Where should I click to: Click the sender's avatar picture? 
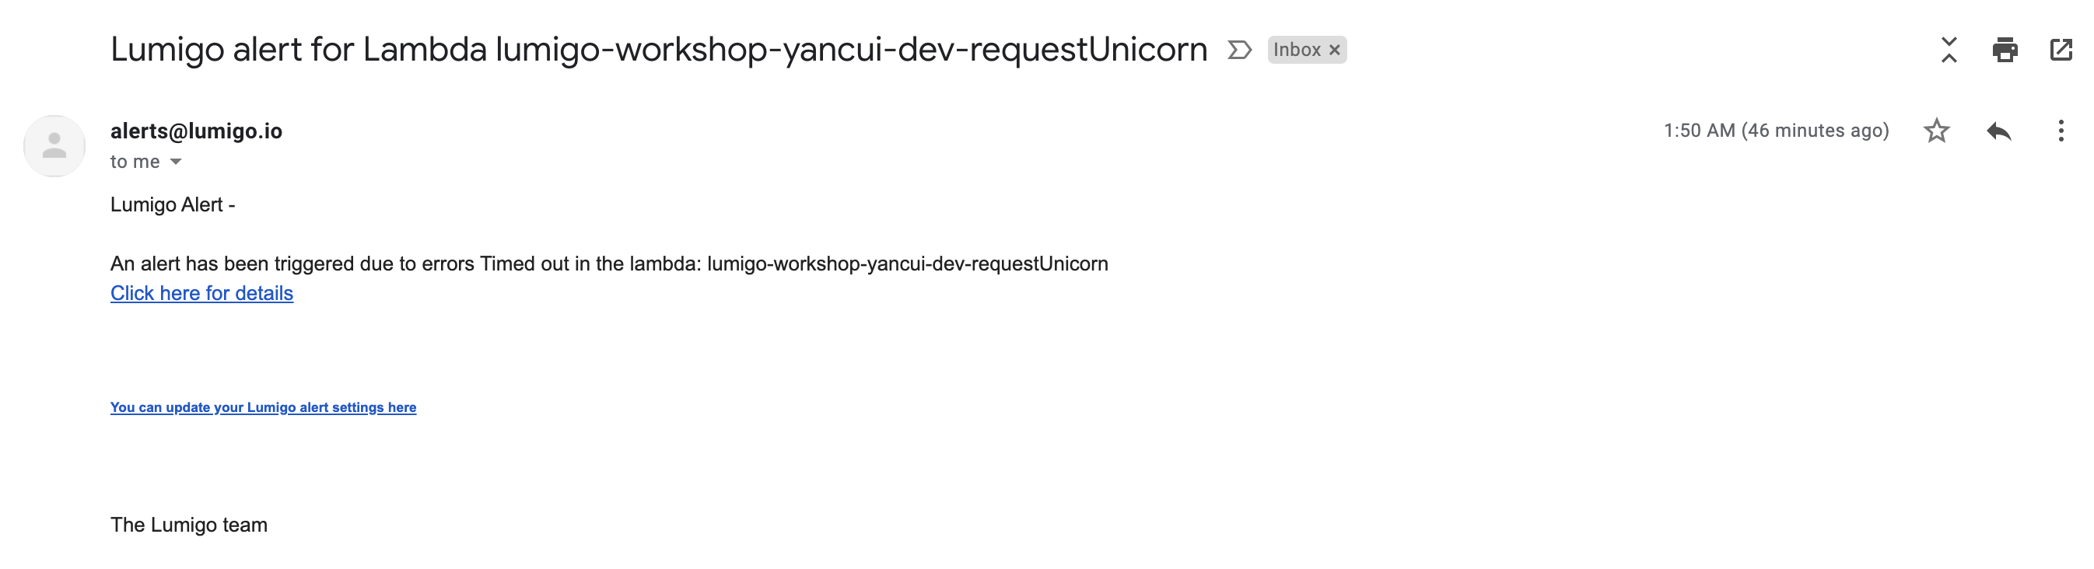54,146
